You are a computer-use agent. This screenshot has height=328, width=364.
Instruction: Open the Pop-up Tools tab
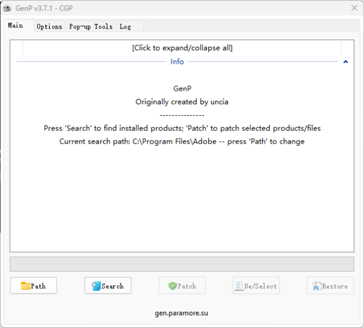click(91, 27)
